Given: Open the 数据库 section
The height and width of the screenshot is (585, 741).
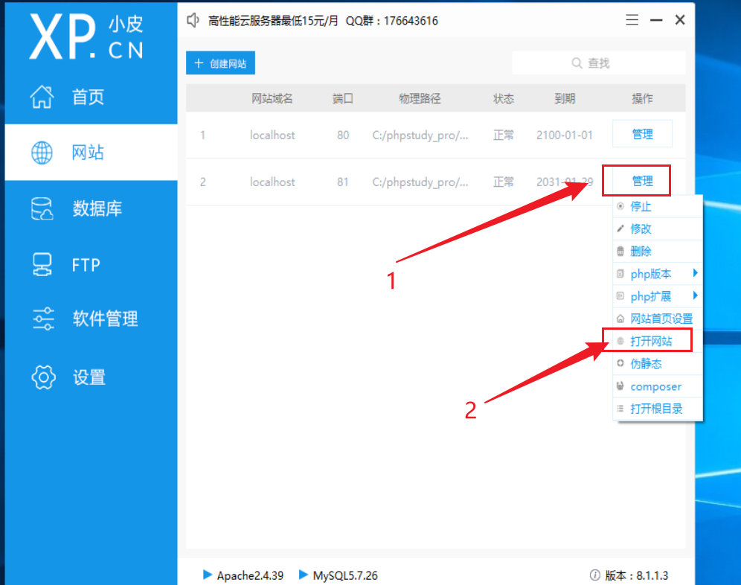Looking at the screenshot, I should pyautogui.click(x=92, y=208).
